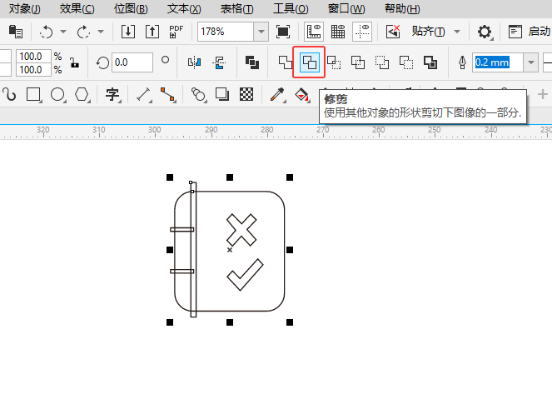Click the Publish to PDF icon

[x=176, y=32]
